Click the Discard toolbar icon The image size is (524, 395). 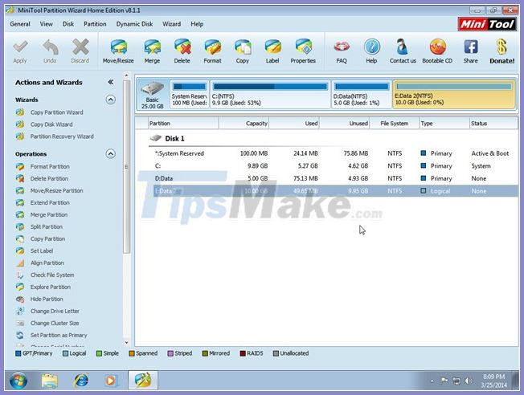80,51
